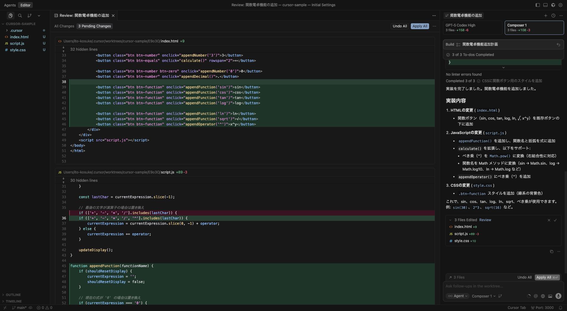Click the globe web search icon

543,296
